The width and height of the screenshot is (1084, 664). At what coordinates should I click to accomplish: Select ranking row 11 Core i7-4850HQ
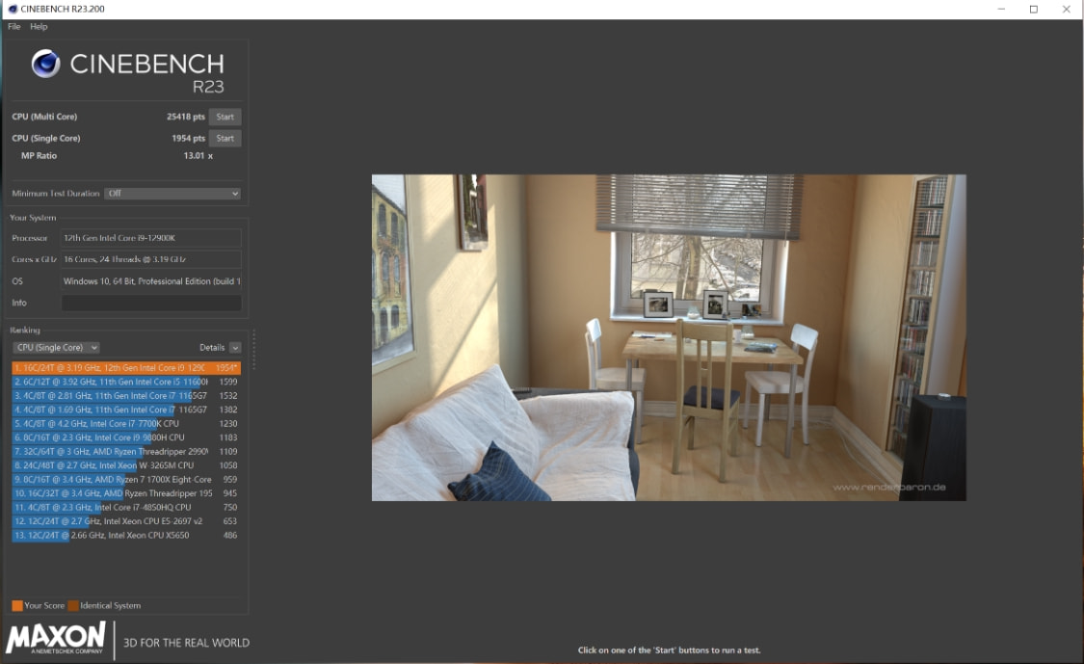pos(126,507)
